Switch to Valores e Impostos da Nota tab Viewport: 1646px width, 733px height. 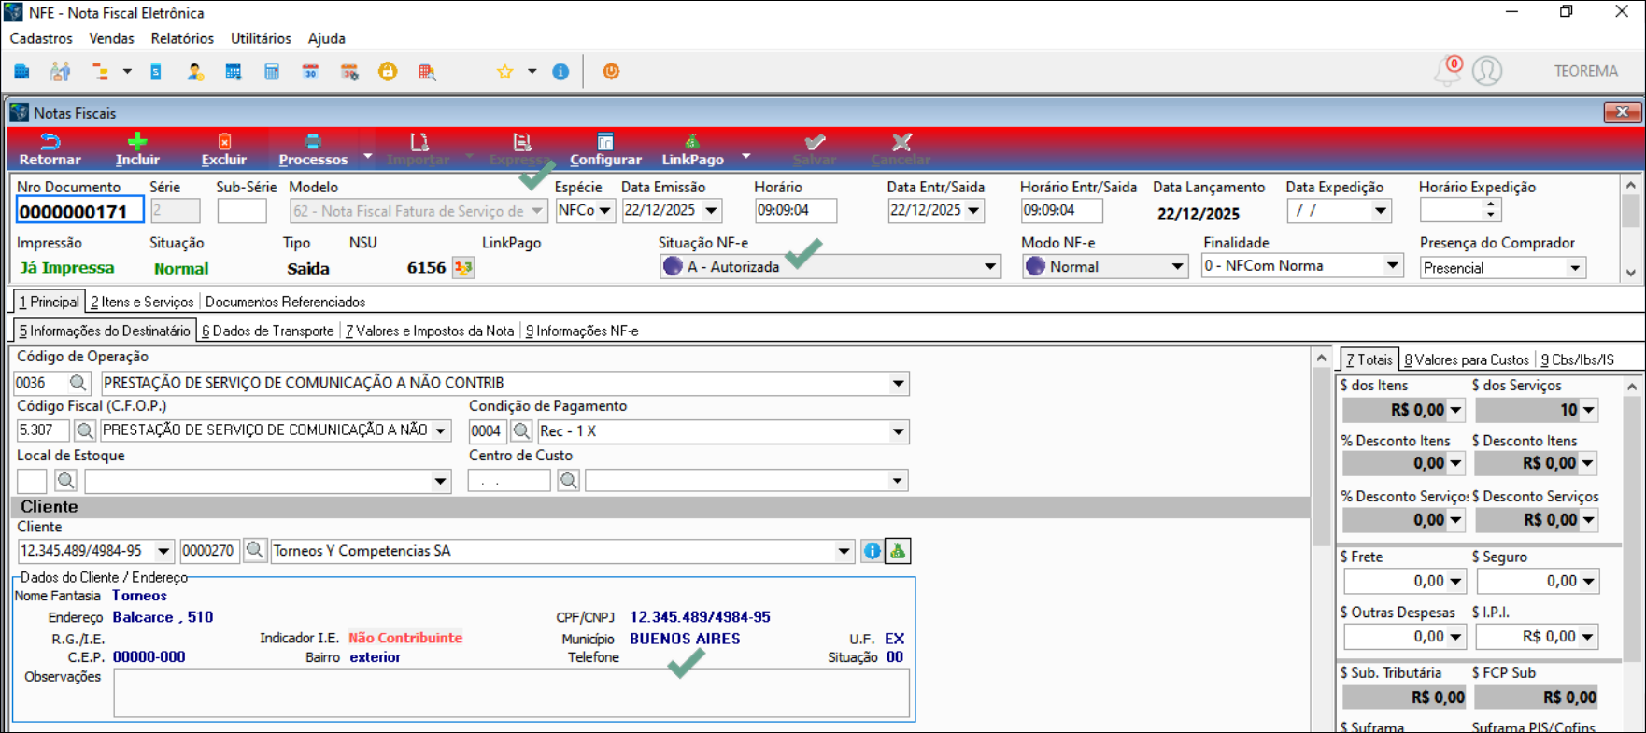pos(429,331)
